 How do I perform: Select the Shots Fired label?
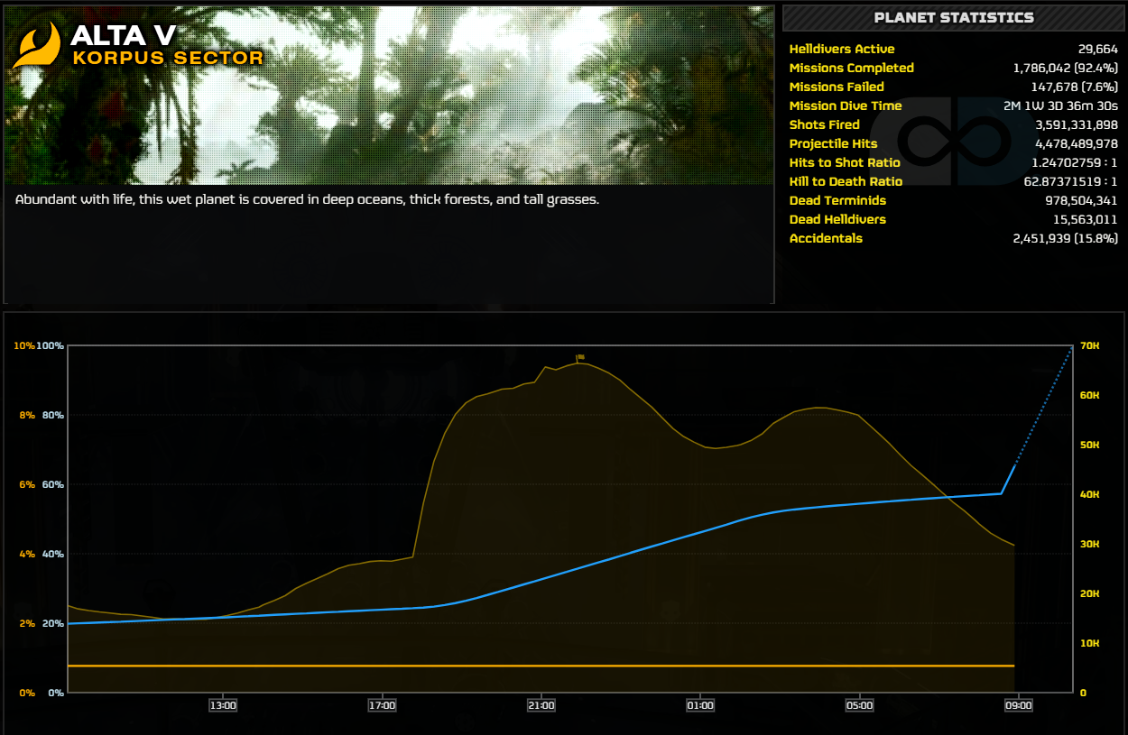click(824, 124)
